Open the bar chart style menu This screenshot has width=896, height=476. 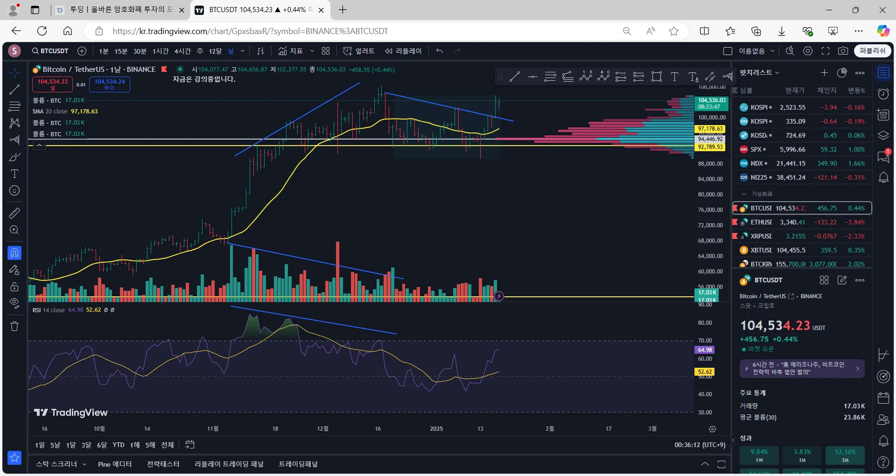point(261,51)
